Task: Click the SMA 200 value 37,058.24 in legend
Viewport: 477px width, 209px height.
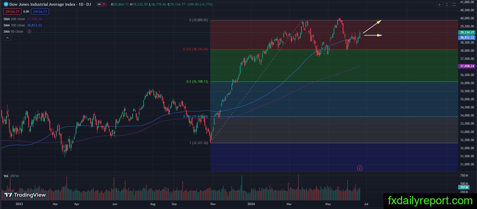Action: pos(35,19)
